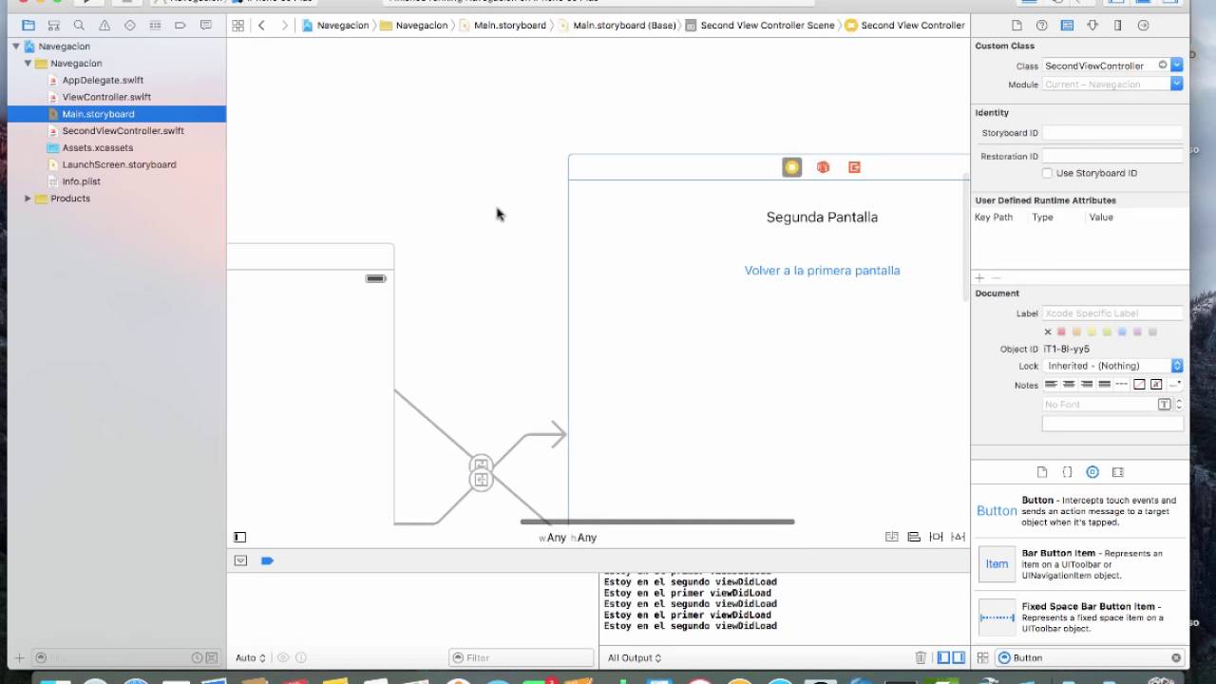Open the Test navigator
Screen dimensions: 1216x684
pyautogui.click(x=129, y=26)
